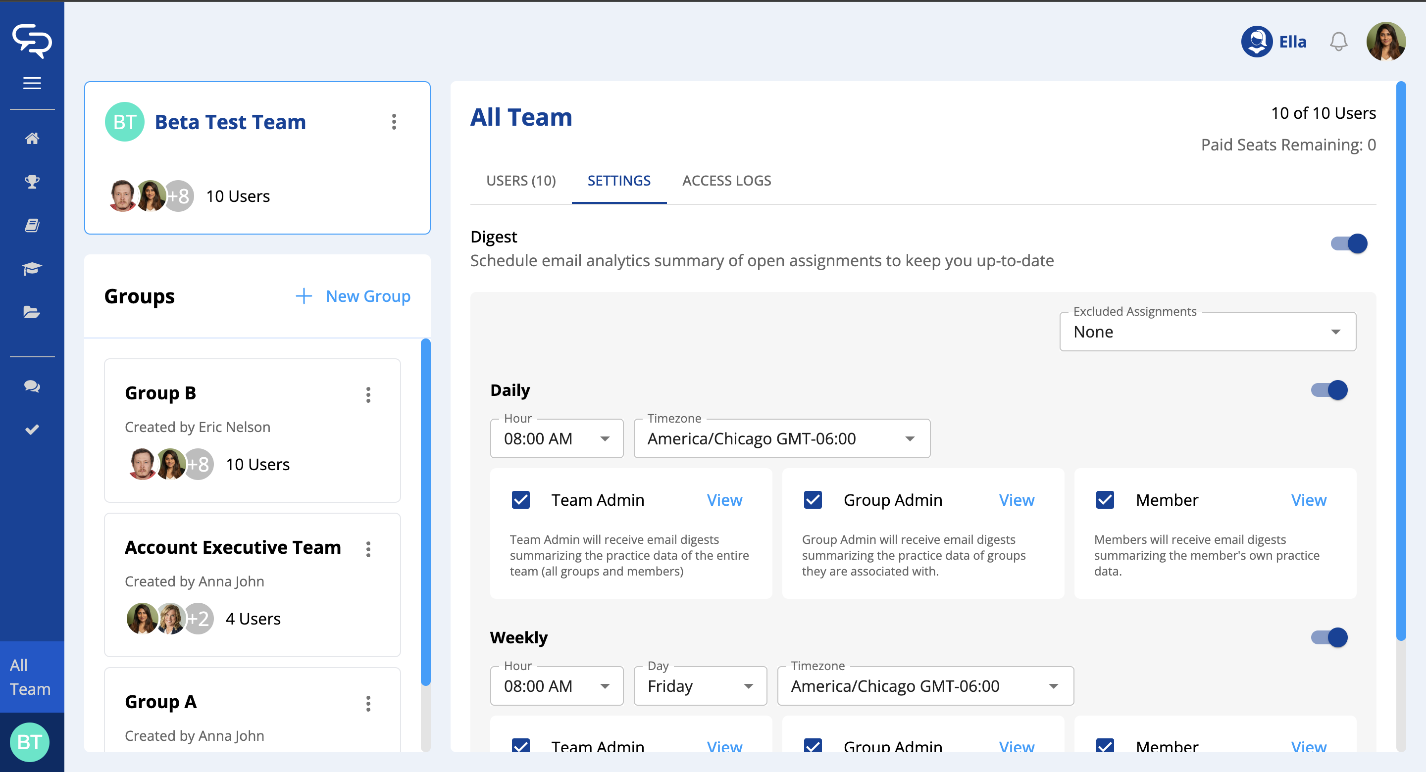Open the folder icon in sidebar

coord(32,313)
